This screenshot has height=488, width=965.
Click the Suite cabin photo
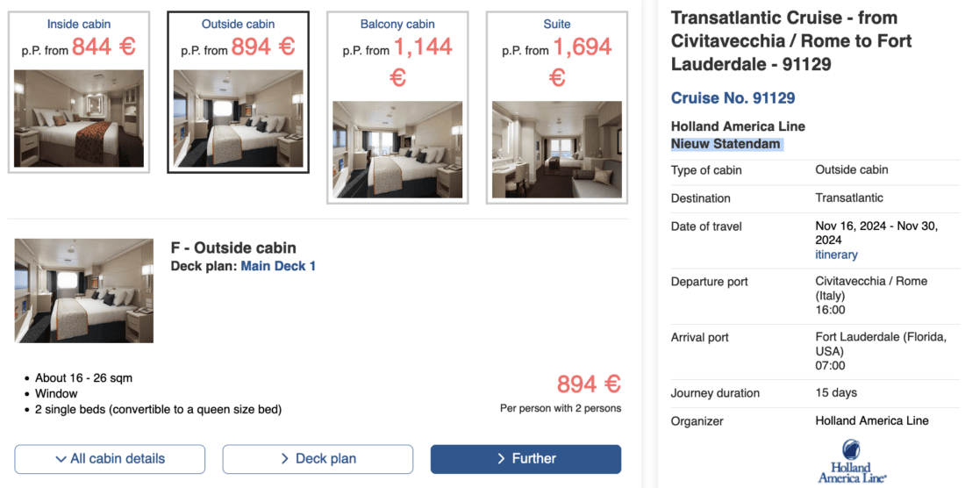point(557,149)
